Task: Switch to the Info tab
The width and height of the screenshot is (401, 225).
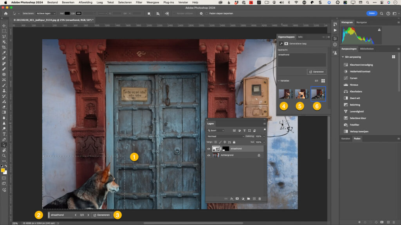Action: 300,37
